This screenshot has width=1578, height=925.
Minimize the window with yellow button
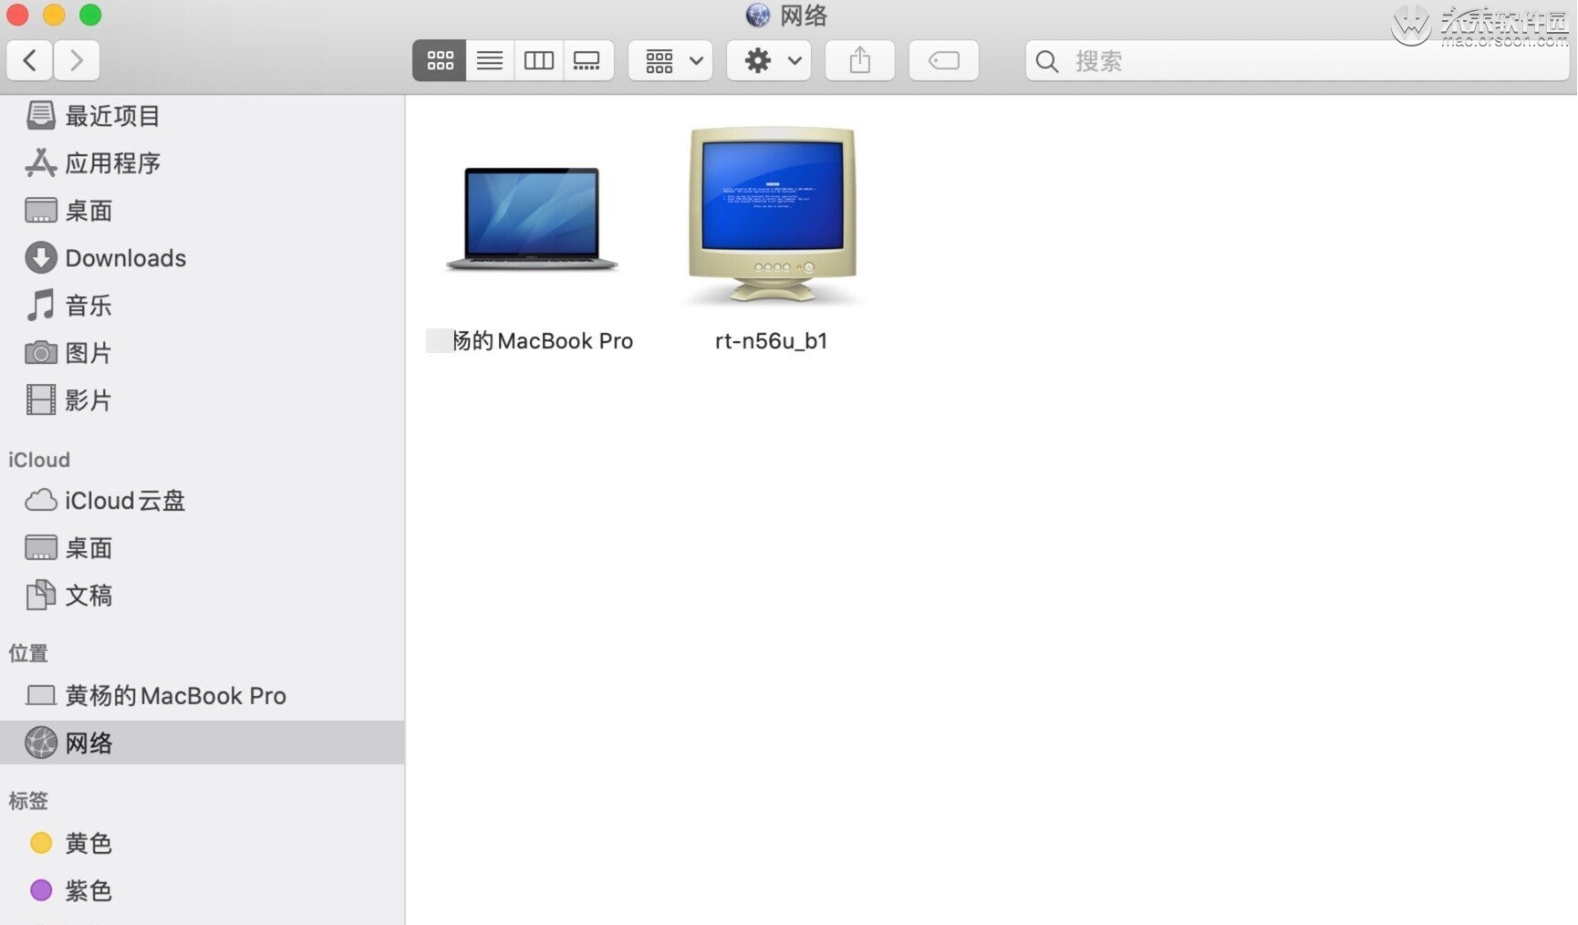54,15
